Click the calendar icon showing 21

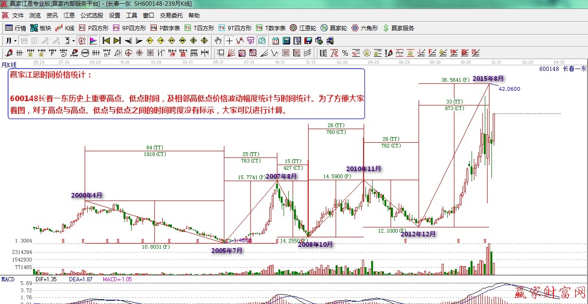pyautogui.click(x=276, y=41)
